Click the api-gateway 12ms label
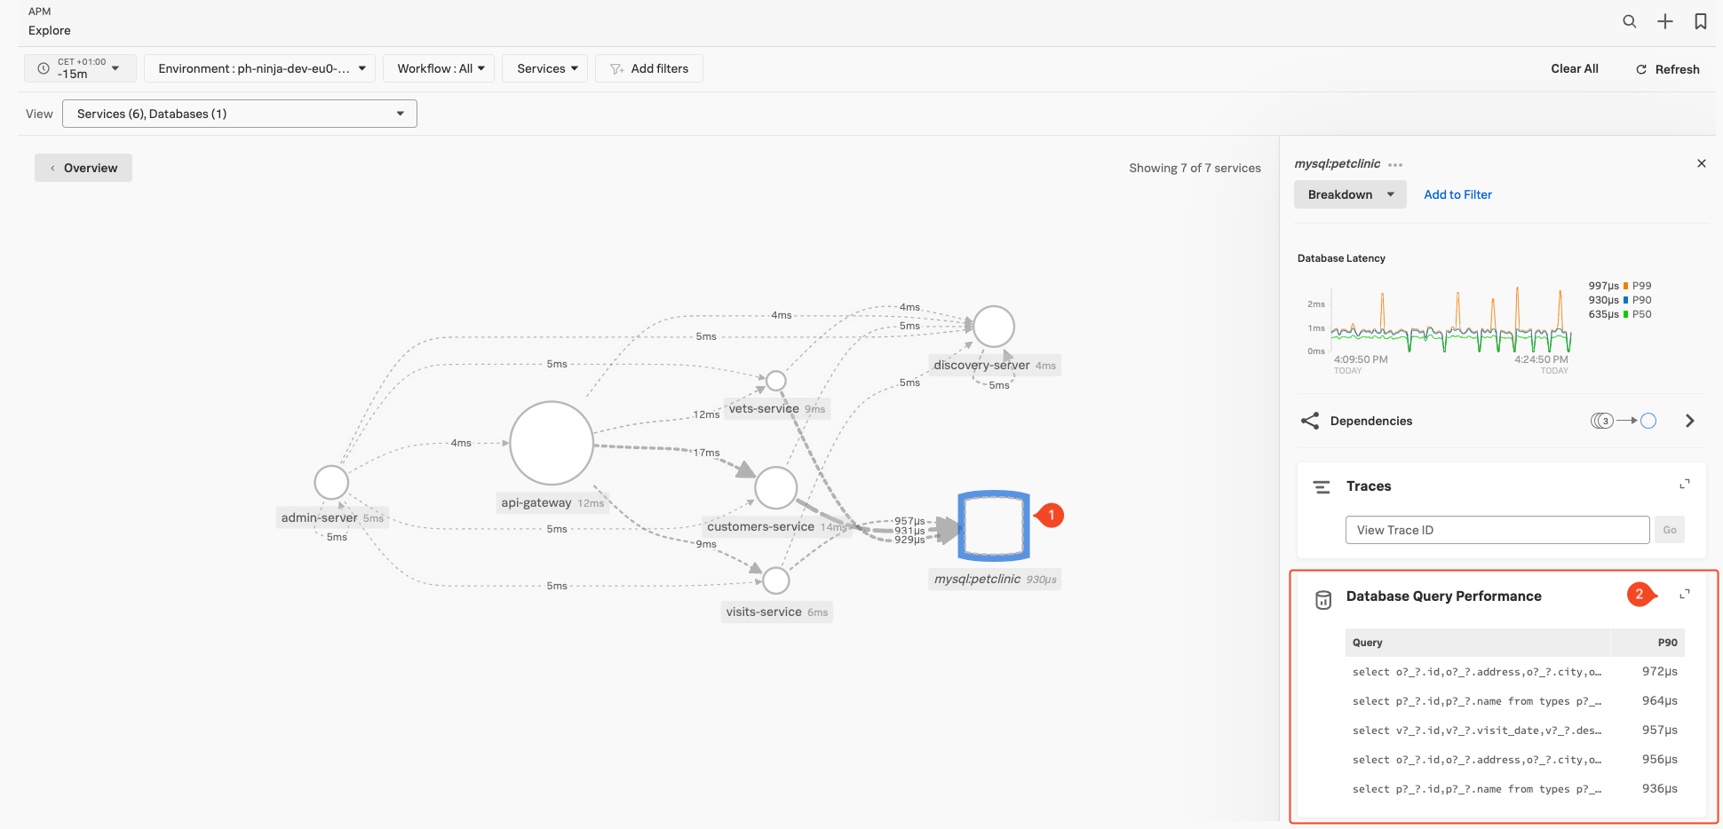1723x829 pixels. point(552,503)
